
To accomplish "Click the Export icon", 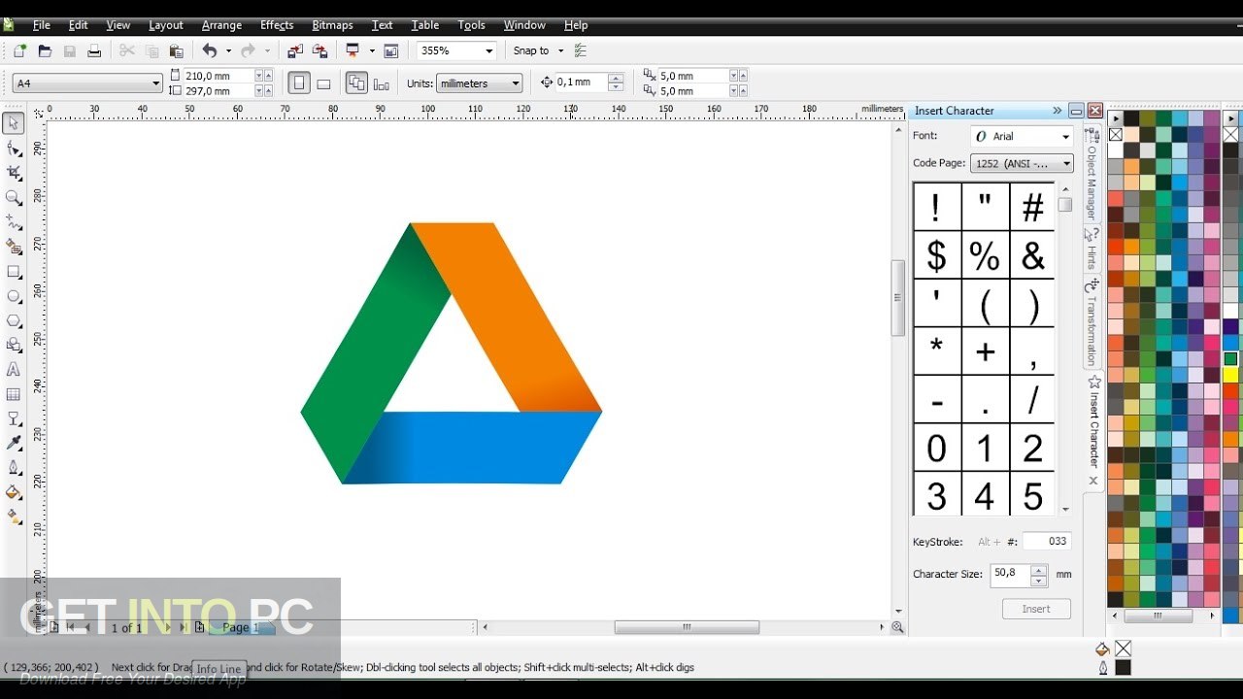I will click(319, 50).
